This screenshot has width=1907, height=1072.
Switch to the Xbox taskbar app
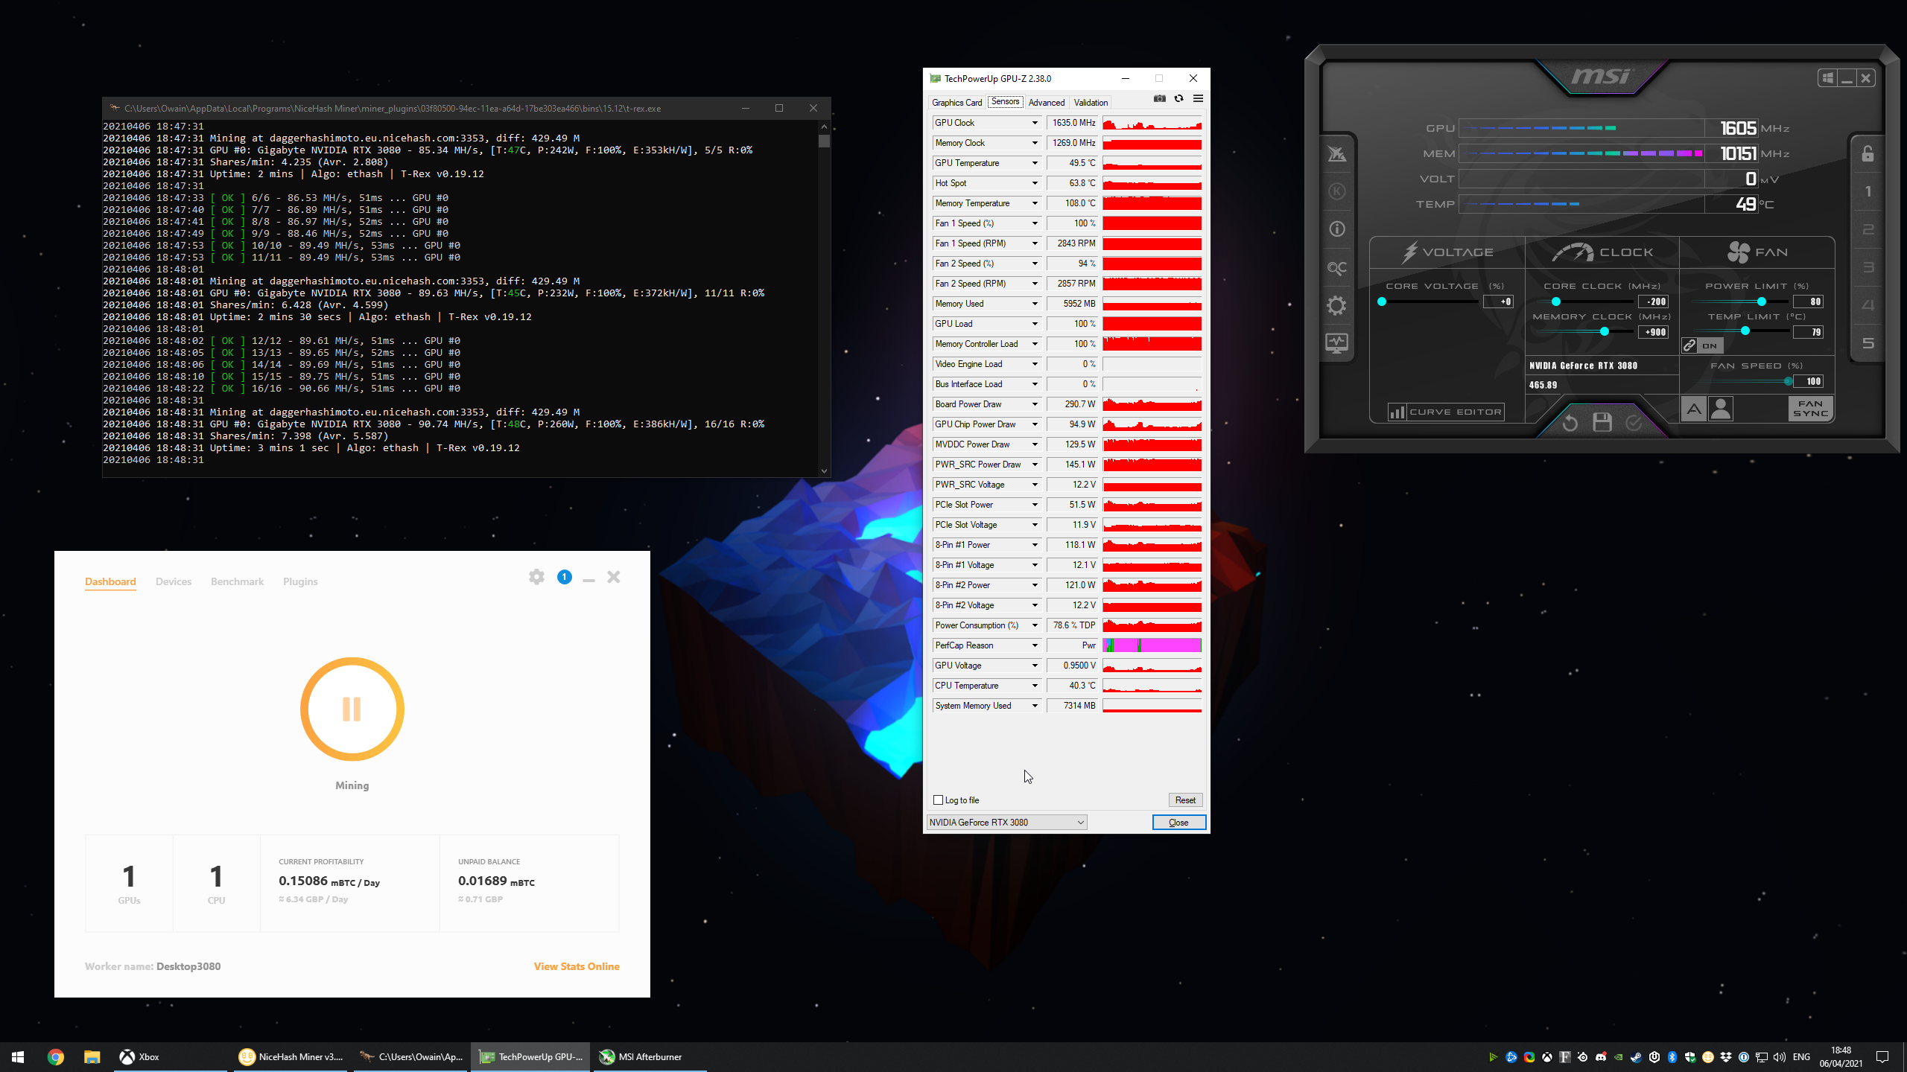171,1056
